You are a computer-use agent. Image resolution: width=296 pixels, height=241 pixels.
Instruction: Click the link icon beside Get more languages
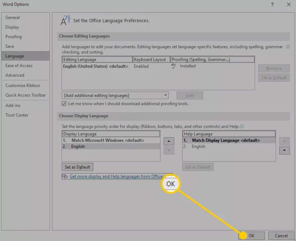click(x=65, y=176)
